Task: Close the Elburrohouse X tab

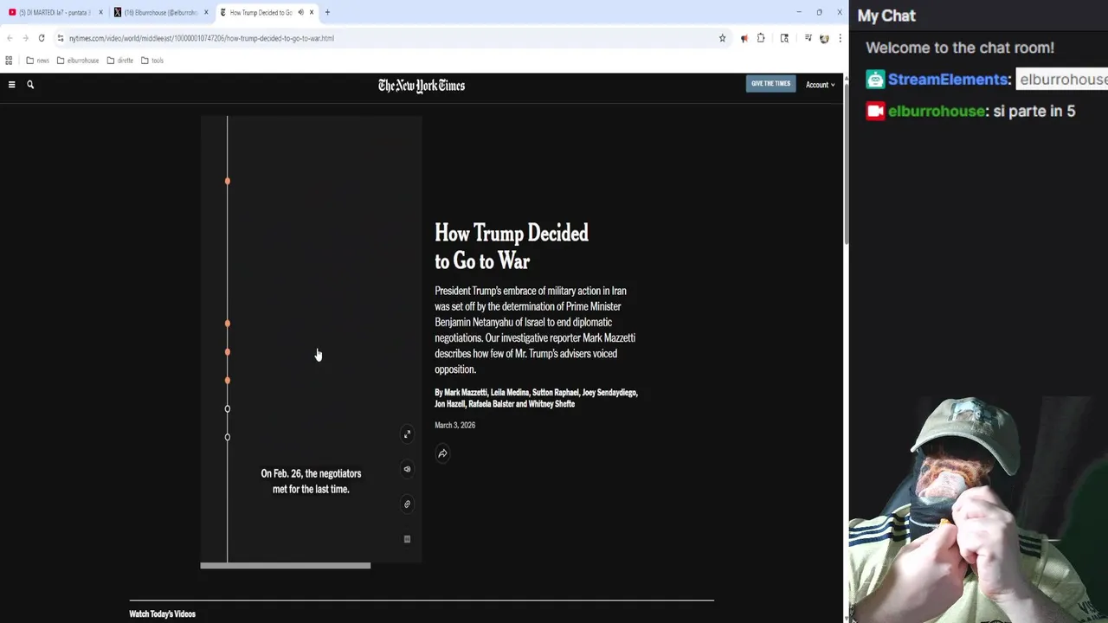Action: pyautogui.click(x=206, y=12)
